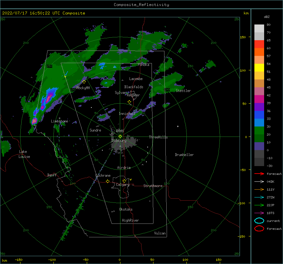Screen dimensions: 283x264
Task: Click the yellow radar marker at Didsbury center
Action: pyautogui.click(x=120, y=137)
